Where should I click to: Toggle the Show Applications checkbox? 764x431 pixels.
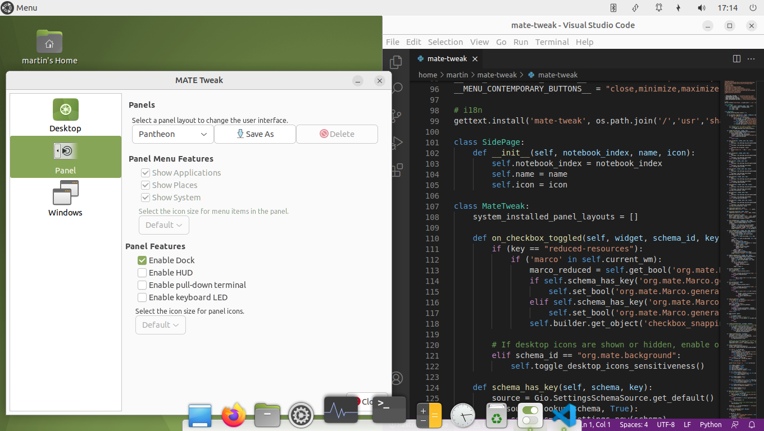tap(145, 173)
